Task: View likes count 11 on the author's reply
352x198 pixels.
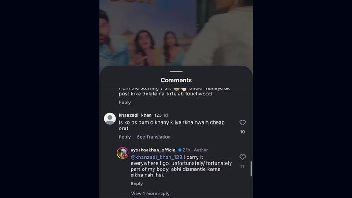Action: pos(242,166)
